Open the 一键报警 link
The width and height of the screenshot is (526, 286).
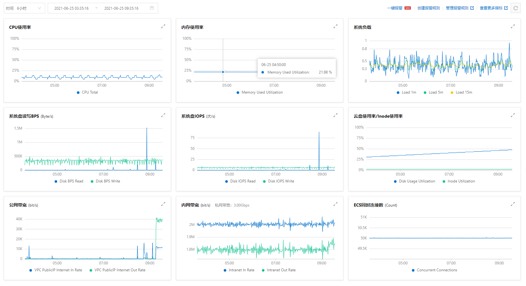click(x=395, y=8)
